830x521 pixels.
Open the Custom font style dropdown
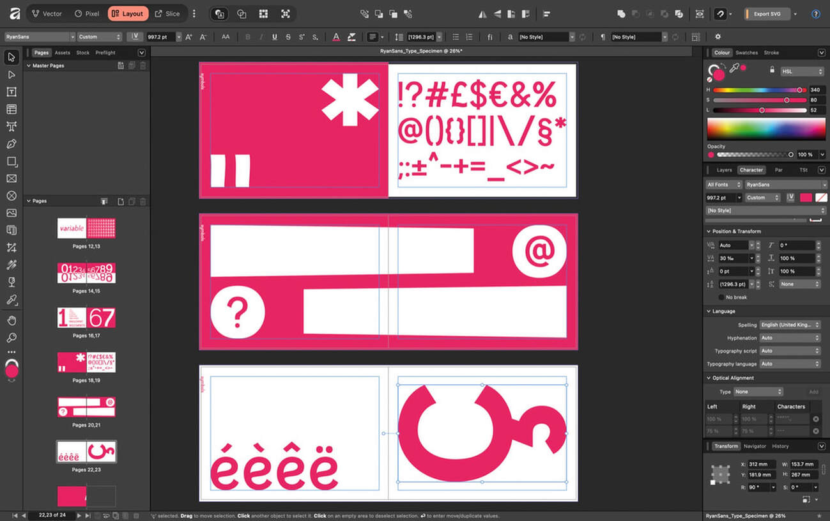pyautogui.click(x=100, y=37)
